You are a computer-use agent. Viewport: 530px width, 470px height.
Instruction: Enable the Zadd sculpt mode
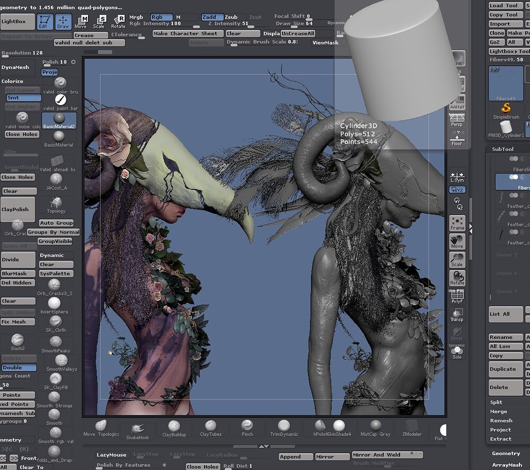(213, 17)
